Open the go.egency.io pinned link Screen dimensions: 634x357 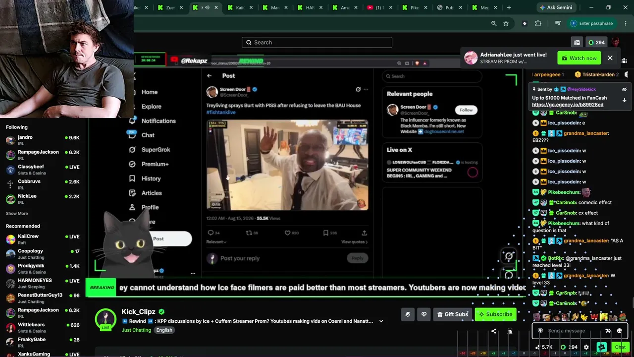pos(568,105)
